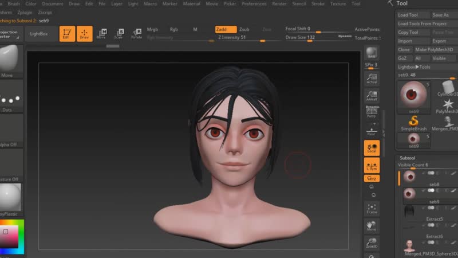The image size is (458, 258).
Task: Collapse the Tool palette header
Action: pyautogui.click(x=402, y=3)
